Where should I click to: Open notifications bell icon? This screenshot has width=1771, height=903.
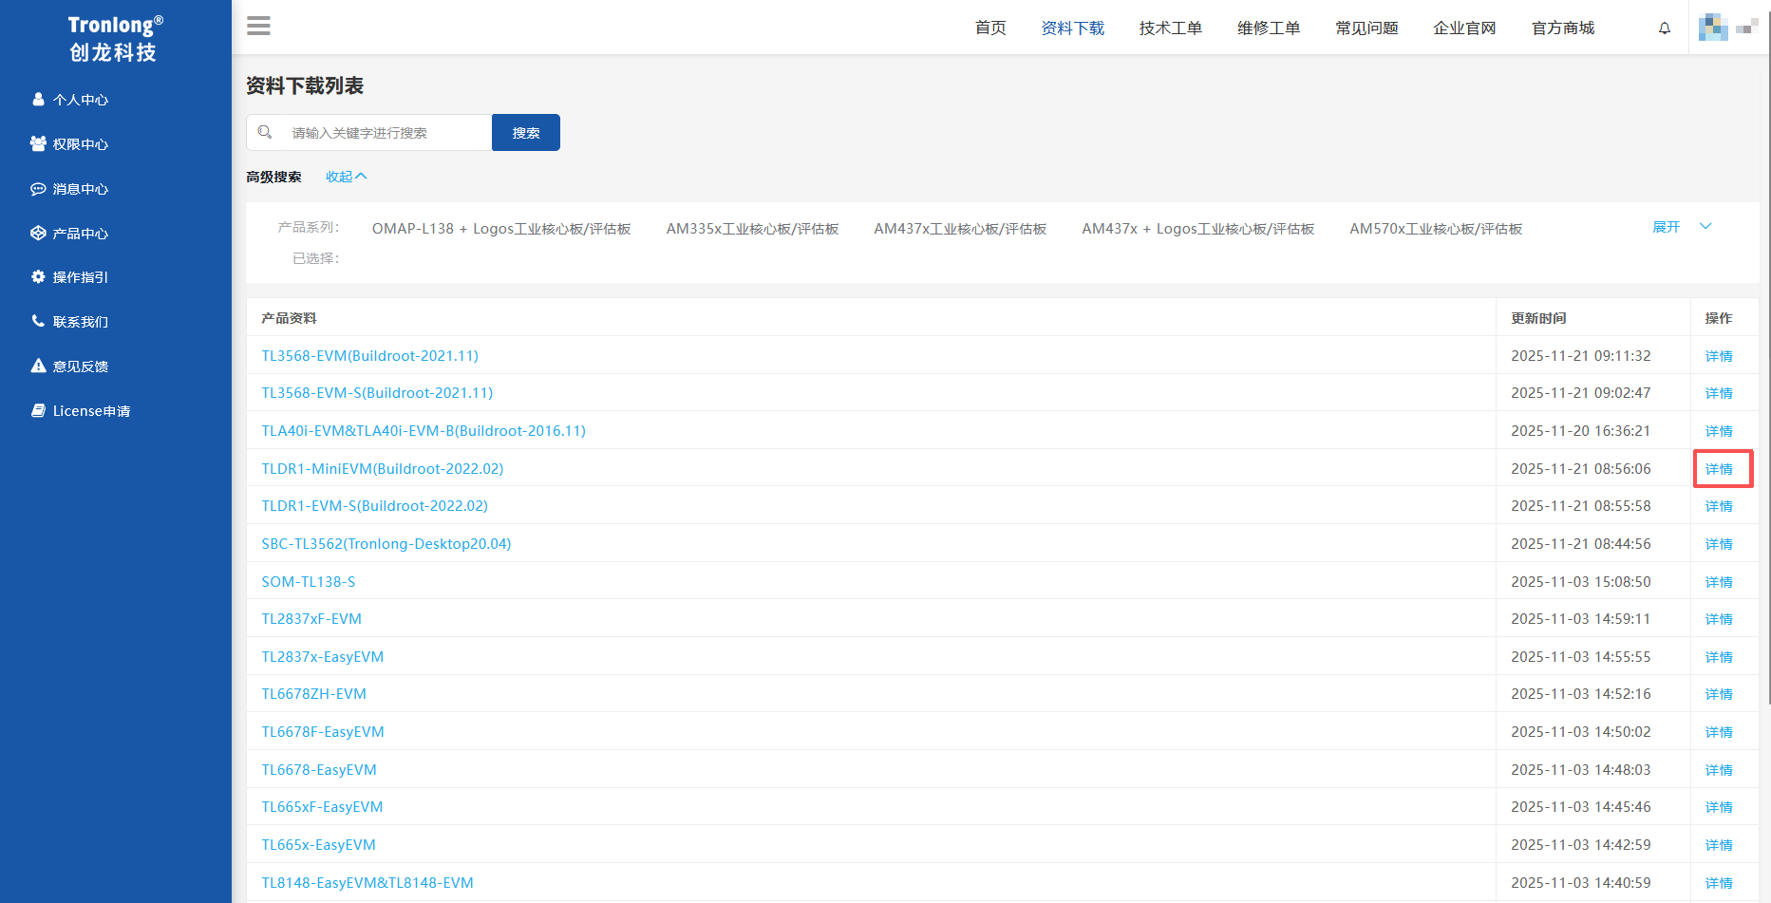[x=1665, y=28]
